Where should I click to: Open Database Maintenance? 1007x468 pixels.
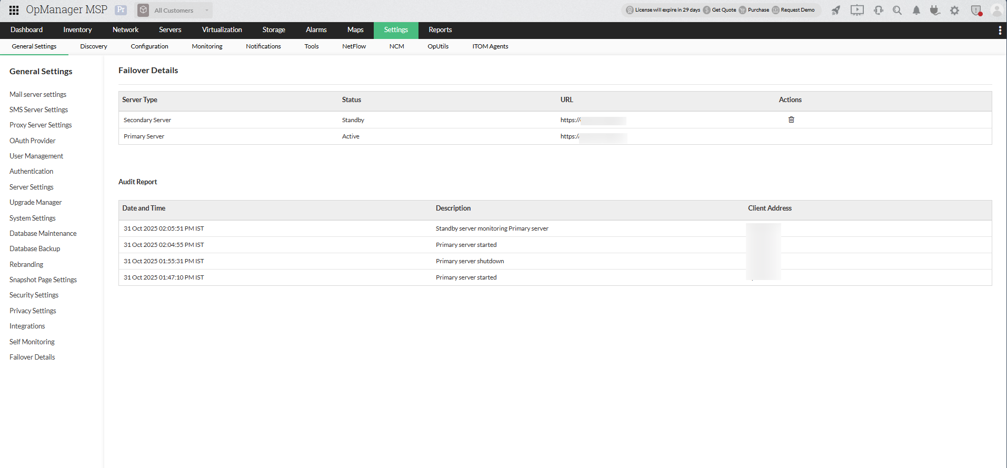[x=43, y=234]
